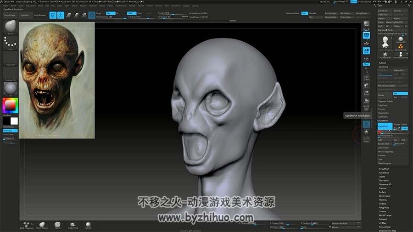Image resolution: width=413 pixels, height=232 pixels.
Task: Open the Zplugin menu
Action: 186,6
